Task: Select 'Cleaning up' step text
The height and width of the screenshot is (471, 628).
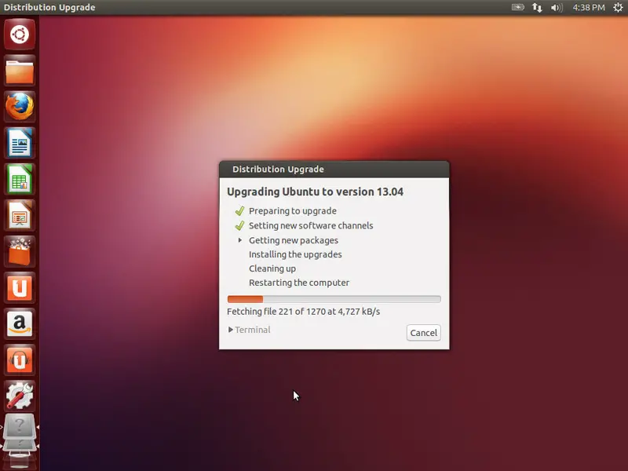Action: tap(272, 268)
